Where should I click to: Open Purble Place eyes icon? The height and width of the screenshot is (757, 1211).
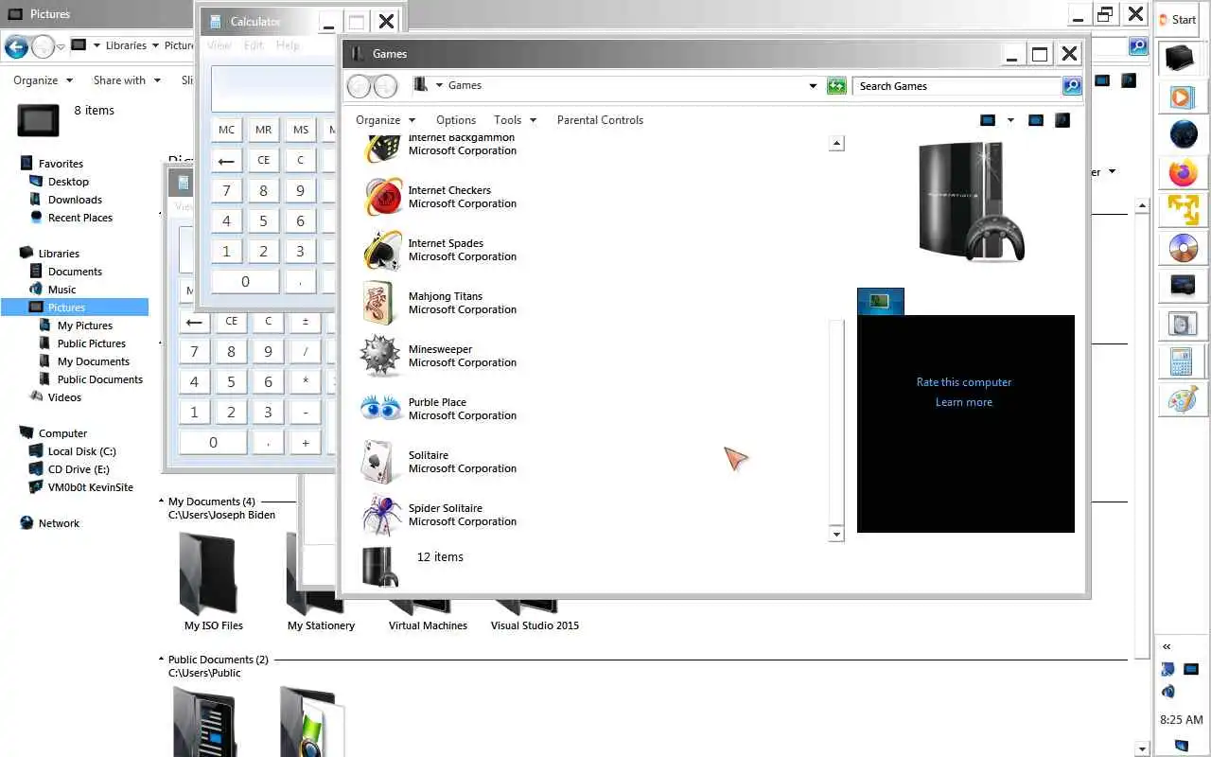[381, 409]
